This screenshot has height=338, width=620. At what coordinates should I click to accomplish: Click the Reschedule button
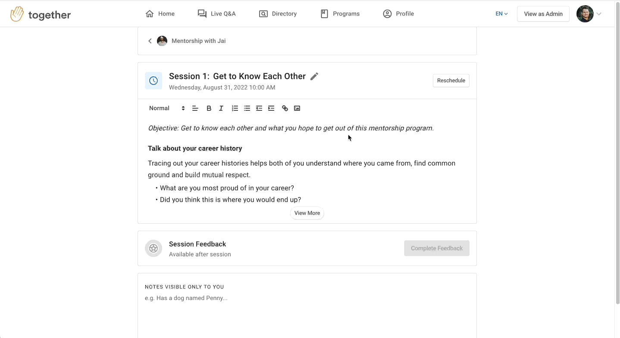pos(451,81)
